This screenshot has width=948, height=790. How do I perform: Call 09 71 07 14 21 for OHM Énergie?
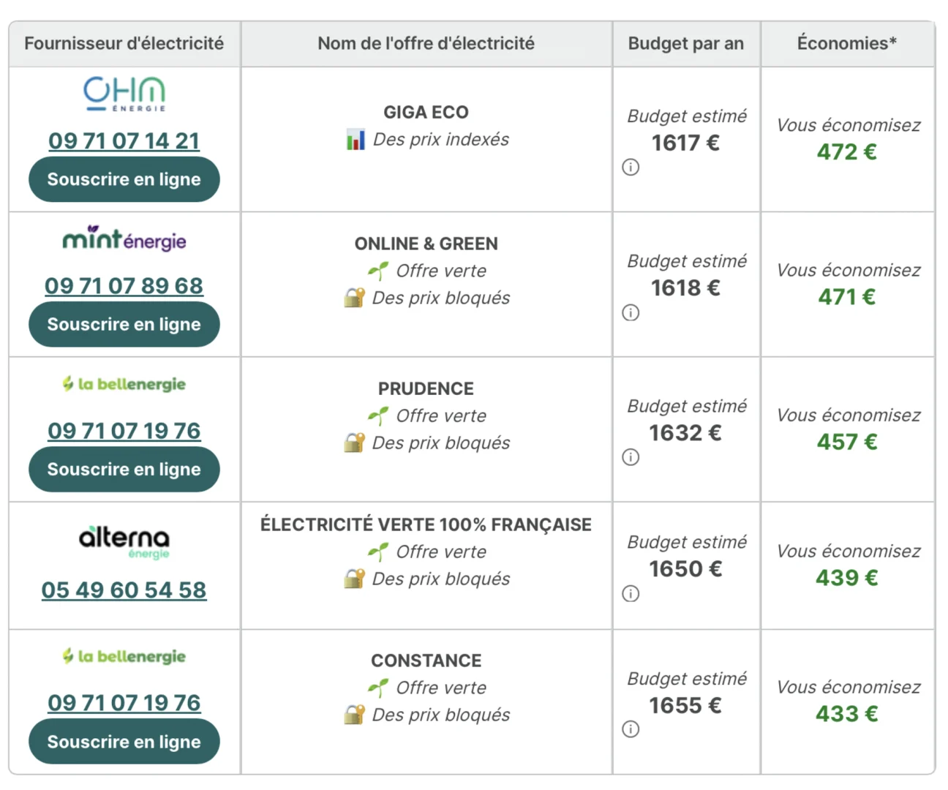[124, 140]
